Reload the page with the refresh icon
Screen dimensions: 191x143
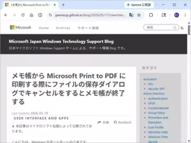23,15
